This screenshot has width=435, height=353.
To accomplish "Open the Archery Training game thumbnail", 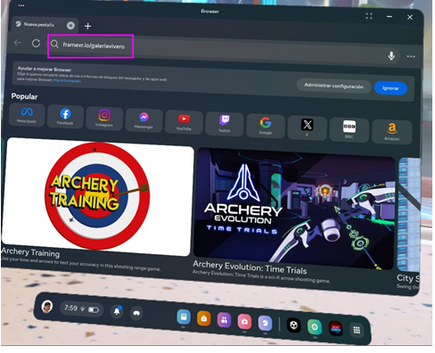I will point(97,197).
